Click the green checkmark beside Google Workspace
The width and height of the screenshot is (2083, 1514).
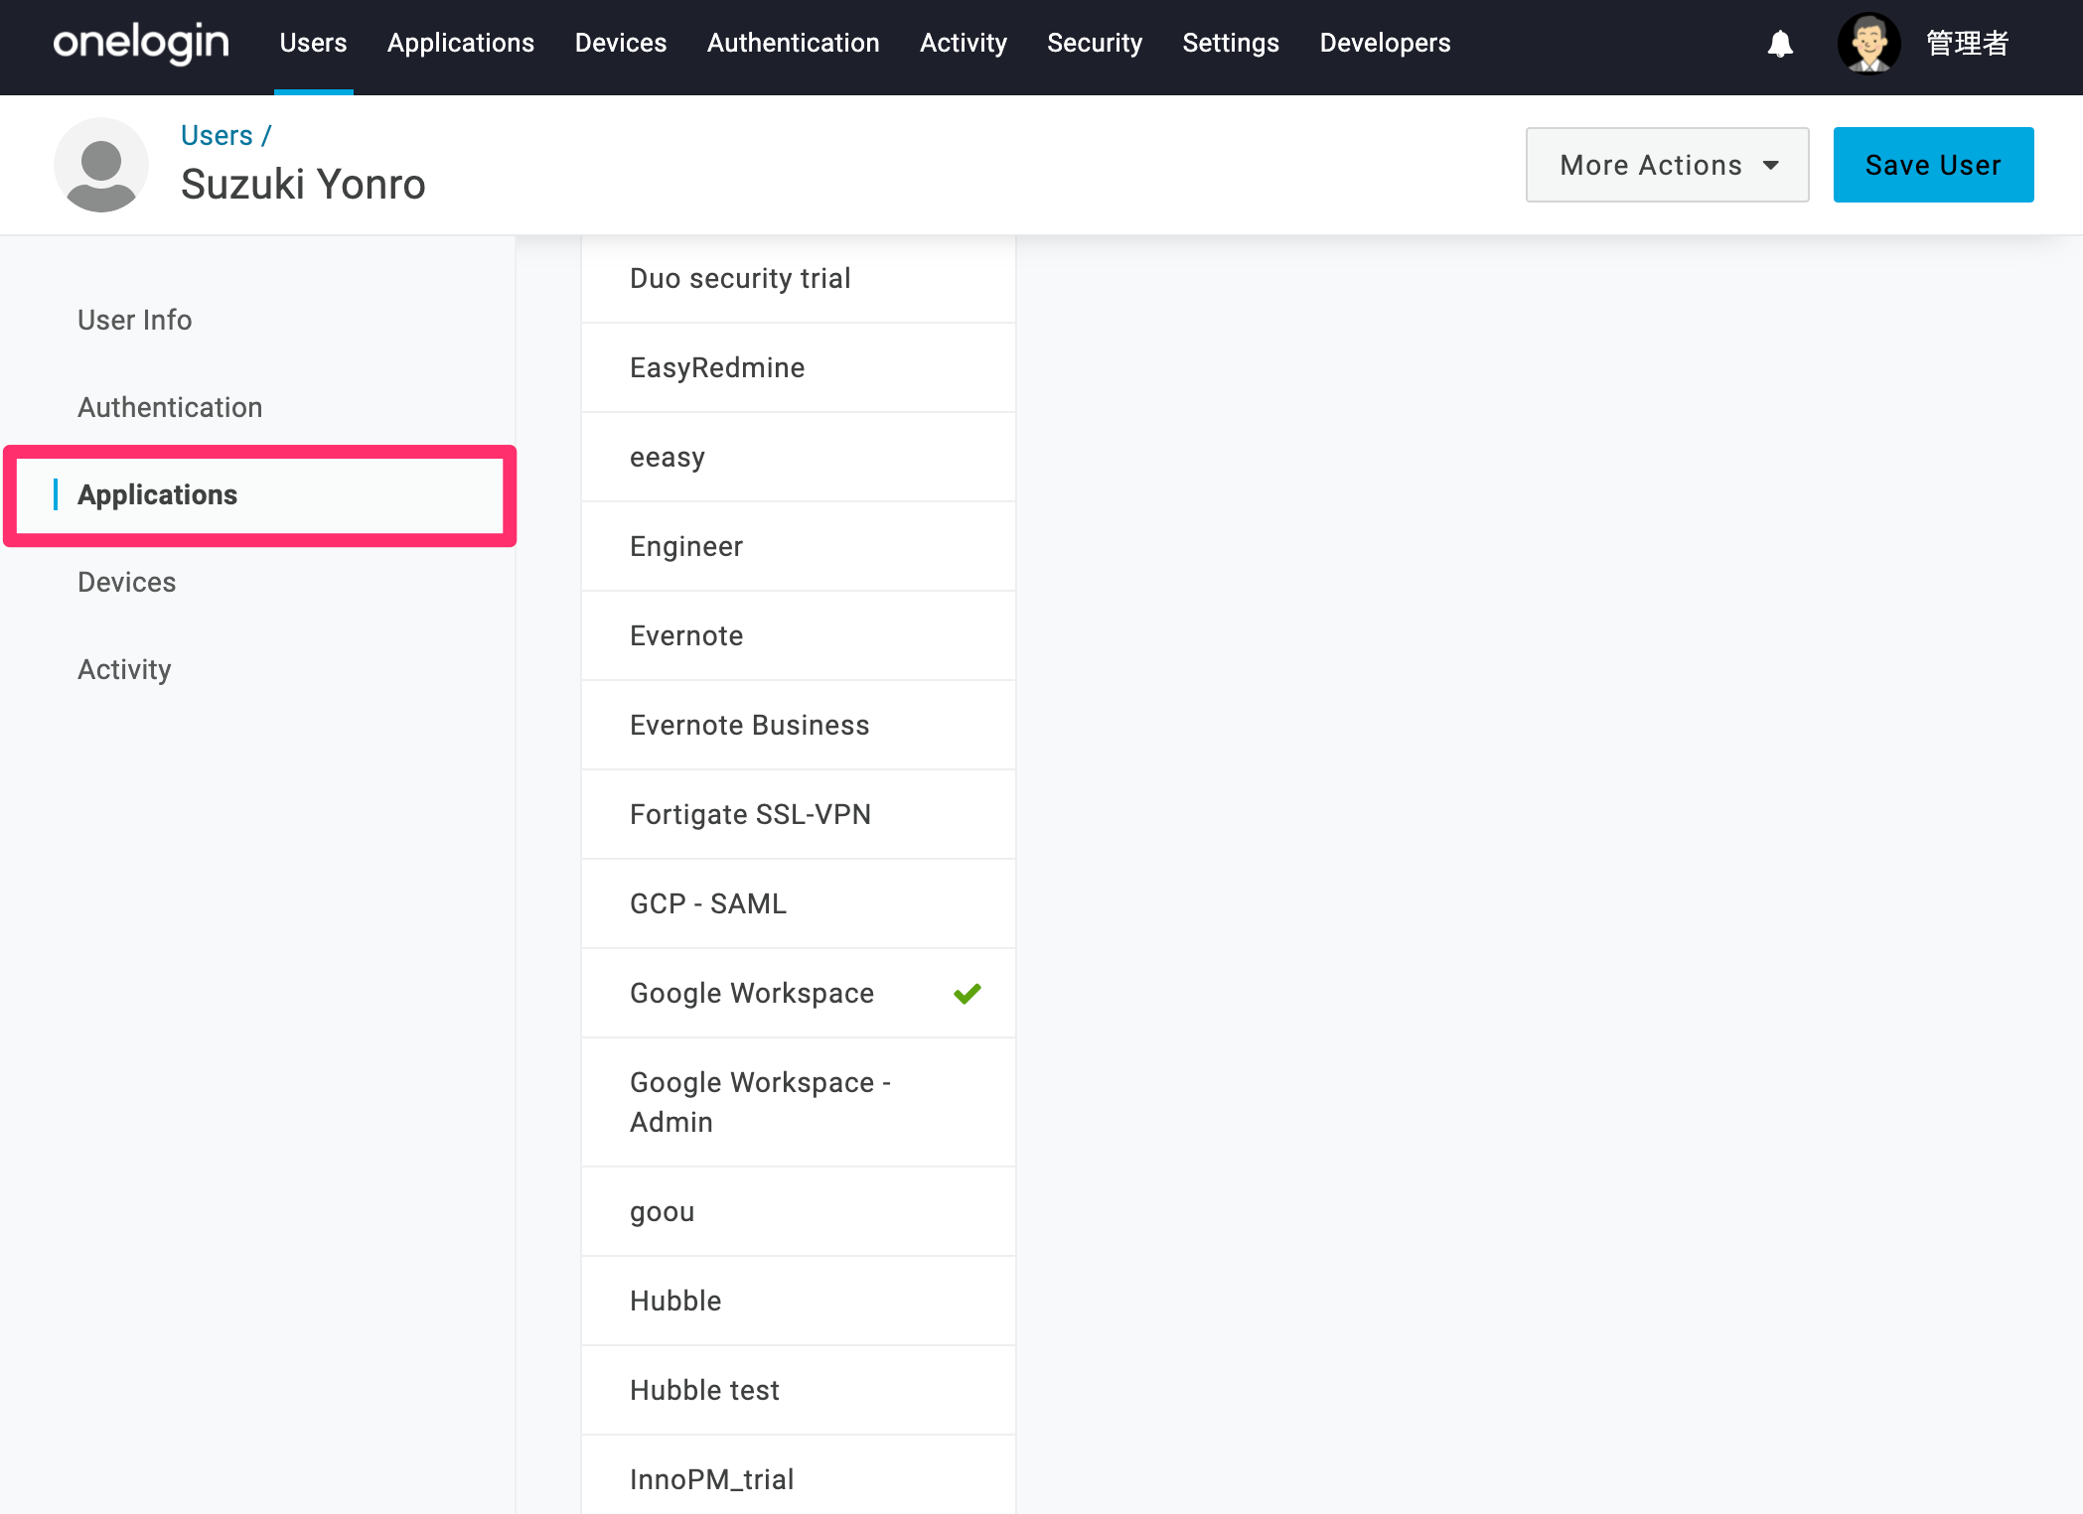(967, 993)
